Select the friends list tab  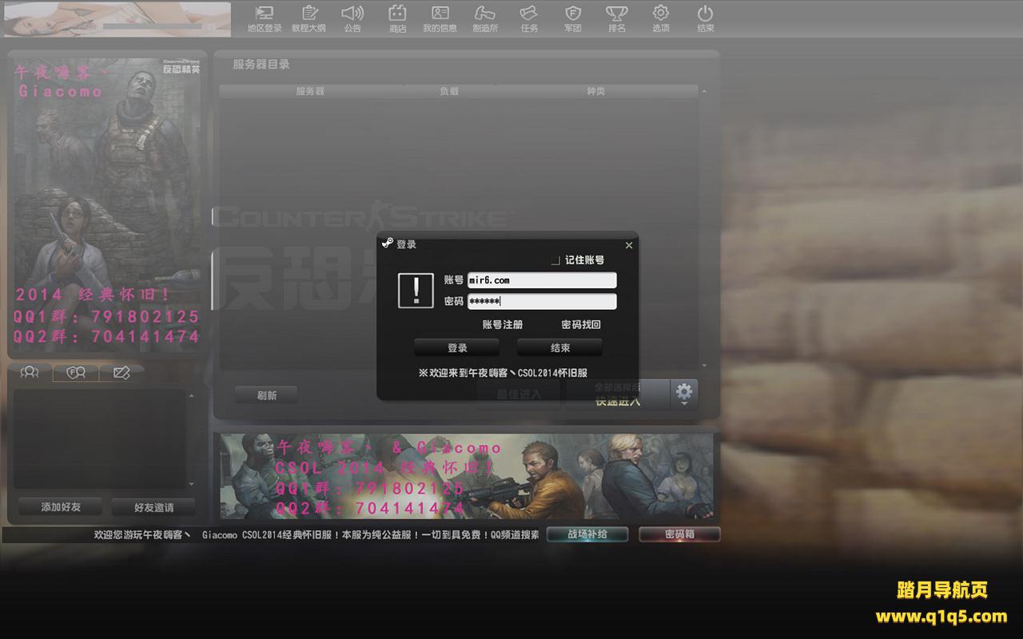[30, 372]
